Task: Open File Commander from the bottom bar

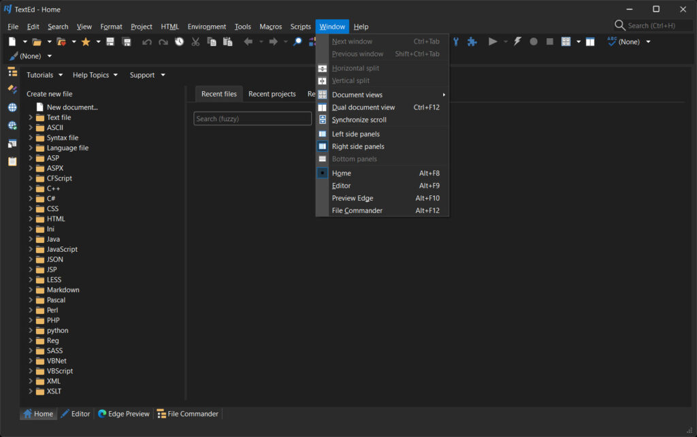Action: [x=188, y=414]
